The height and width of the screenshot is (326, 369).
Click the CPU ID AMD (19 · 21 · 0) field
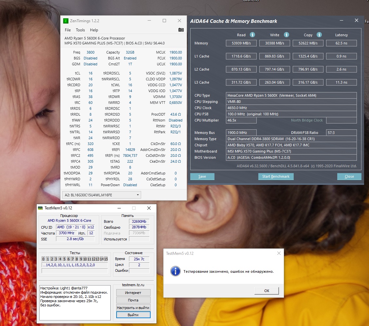point(71,227)
